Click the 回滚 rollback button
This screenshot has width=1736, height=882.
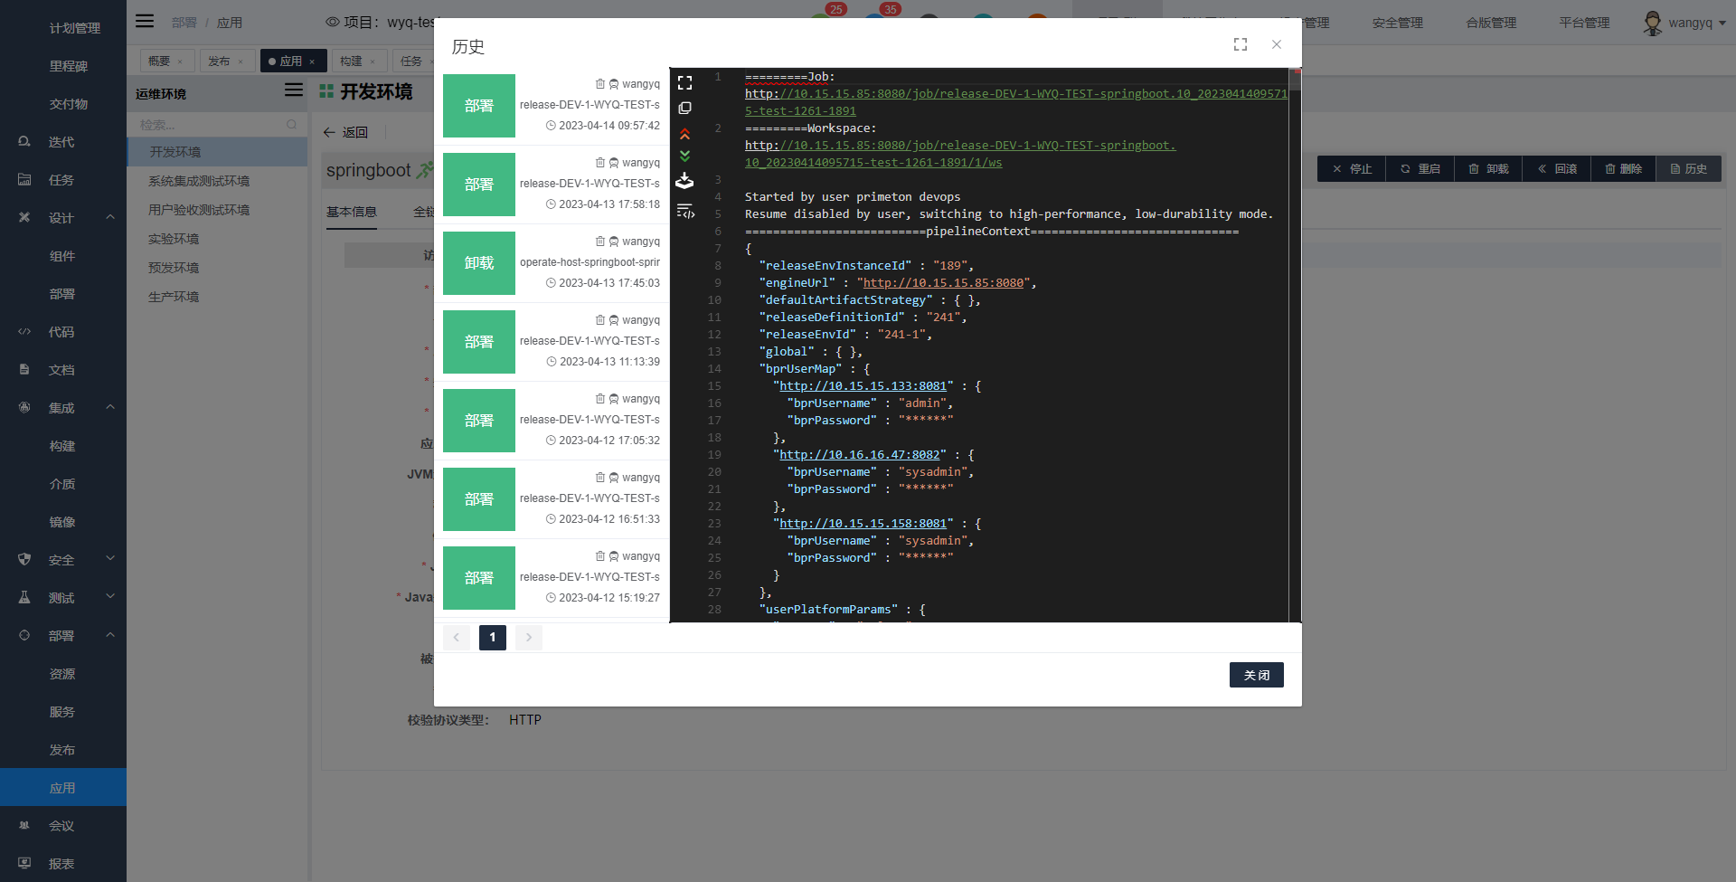coord(1557,168)
